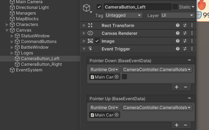This screenshot has height=130, width=209.
Task: Tick Pointer Down boolean argument checkbox
Action: click(124, 77)
